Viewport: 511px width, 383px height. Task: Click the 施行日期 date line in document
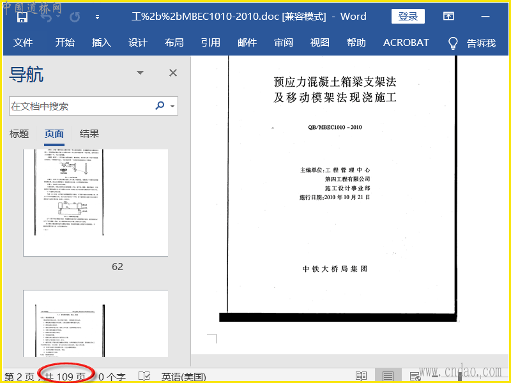335,197
